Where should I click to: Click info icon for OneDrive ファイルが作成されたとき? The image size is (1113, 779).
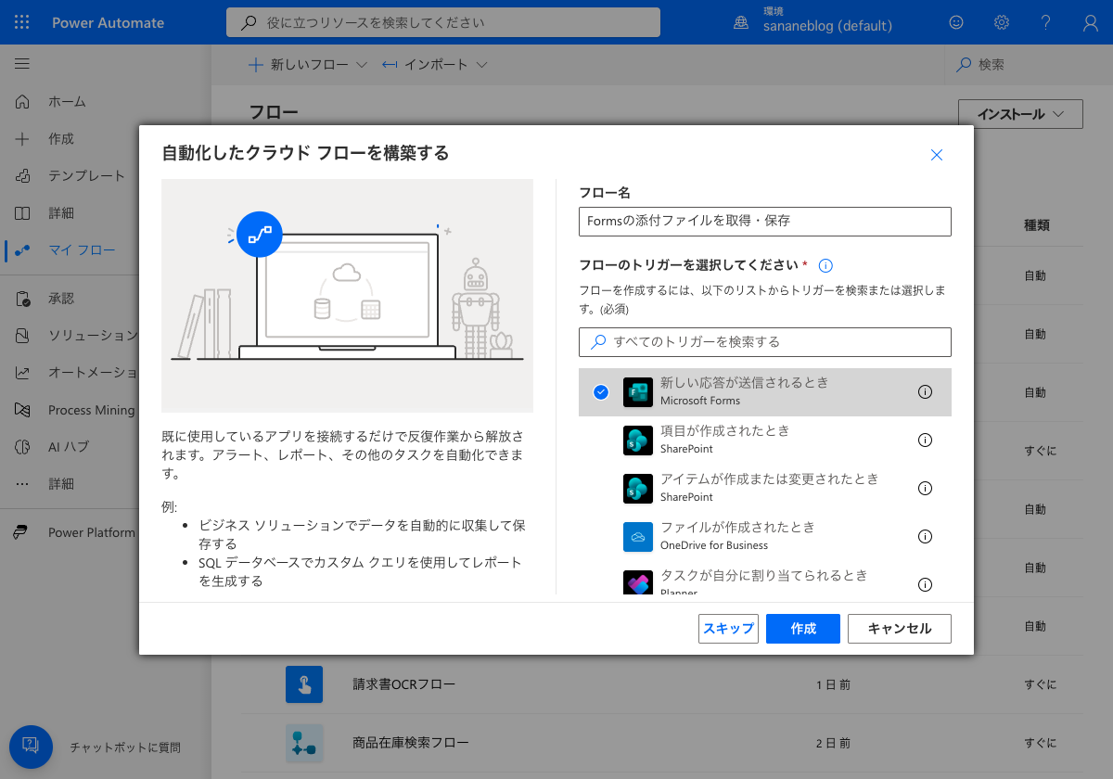click(925, 536)
